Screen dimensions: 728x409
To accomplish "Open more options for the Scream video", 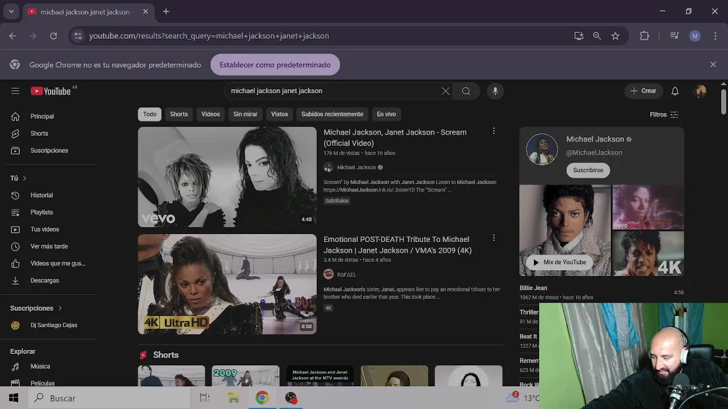I will 494,131.
